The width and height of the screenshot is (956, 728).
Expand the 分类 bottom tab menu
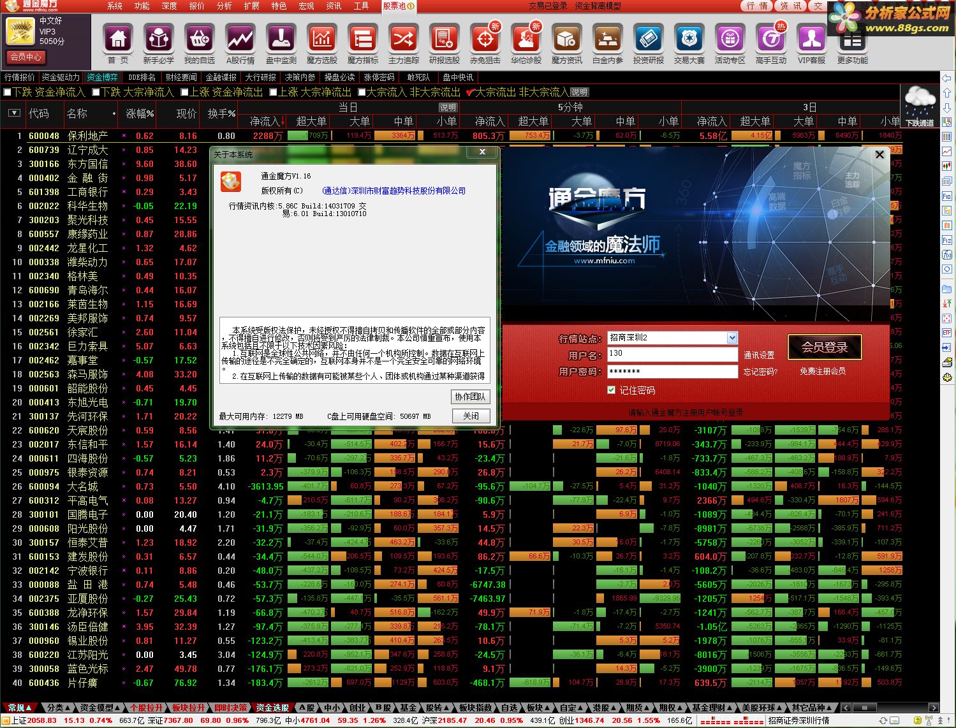[x=59, y=708]
